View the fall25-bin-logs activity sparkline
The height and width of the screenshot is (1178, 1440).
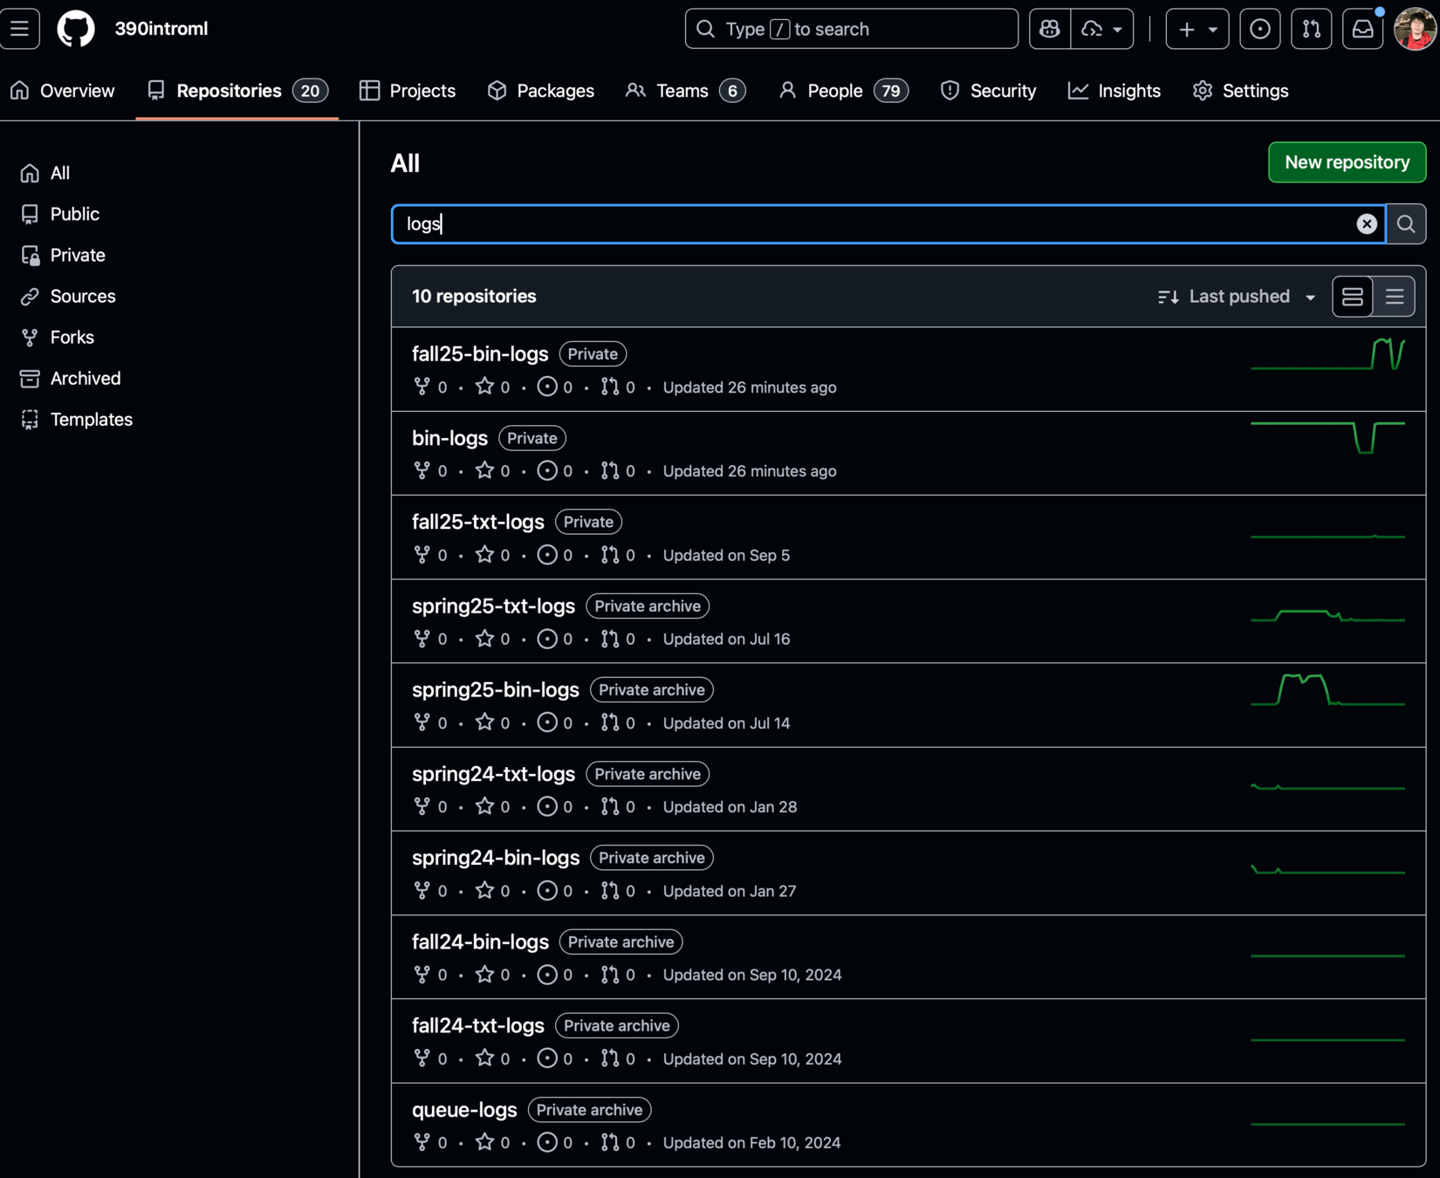(x=1327, y=354)
